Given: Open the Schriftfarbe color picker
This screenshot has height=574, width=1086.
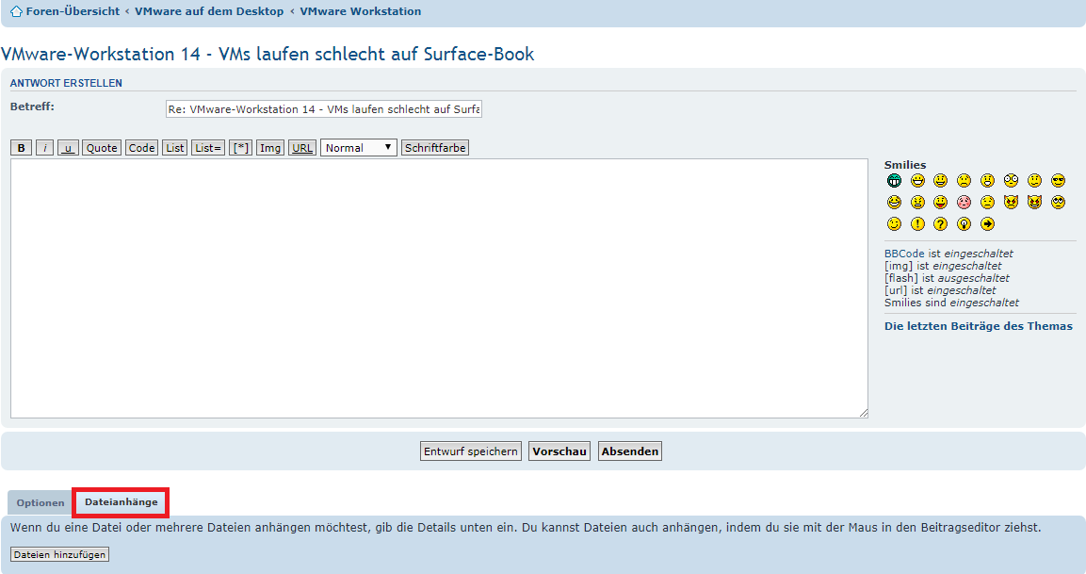Looking at the screenshot, I should pyautogui.click(x=434, y=148).
